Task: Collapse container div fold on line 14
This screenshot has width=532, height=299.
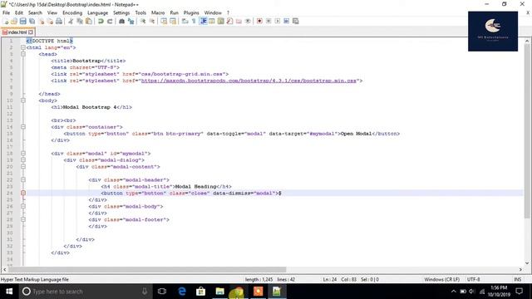Action: tap(23, 127)
